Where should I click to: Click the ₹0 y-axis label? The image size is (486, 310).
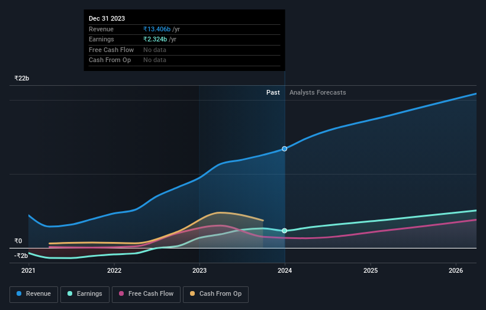click(18, 241)
